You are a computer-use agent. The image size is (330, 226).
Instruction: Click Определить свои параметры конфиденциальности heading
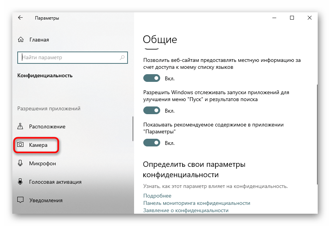point(194,169)
